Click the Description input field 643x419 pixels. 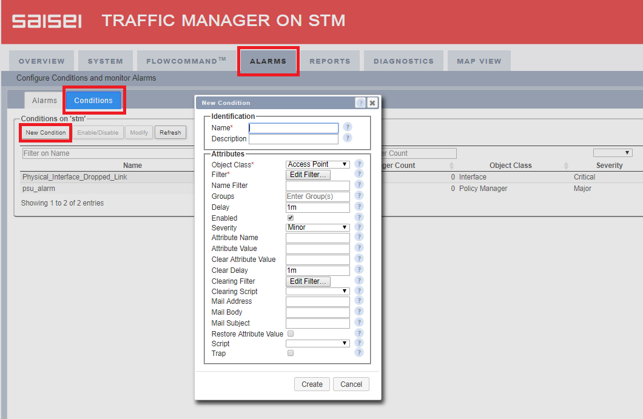[294, 139]
